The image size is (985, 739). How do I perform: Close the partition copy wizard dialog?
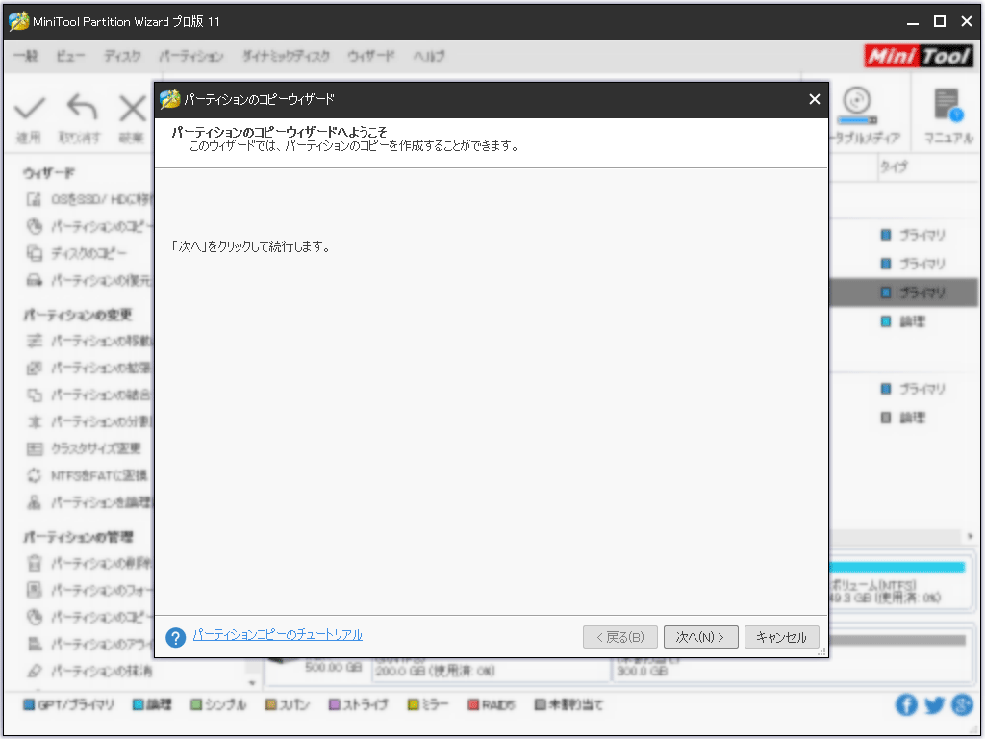pyautogui.click(x=814, y=99)
